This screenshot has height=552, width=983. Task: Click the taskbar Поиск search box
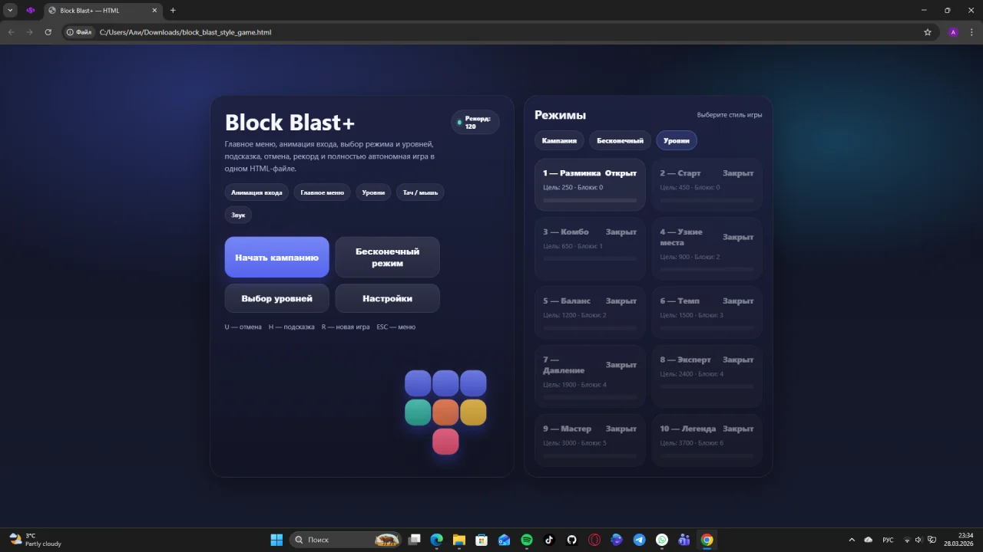[x=346, y=540]
